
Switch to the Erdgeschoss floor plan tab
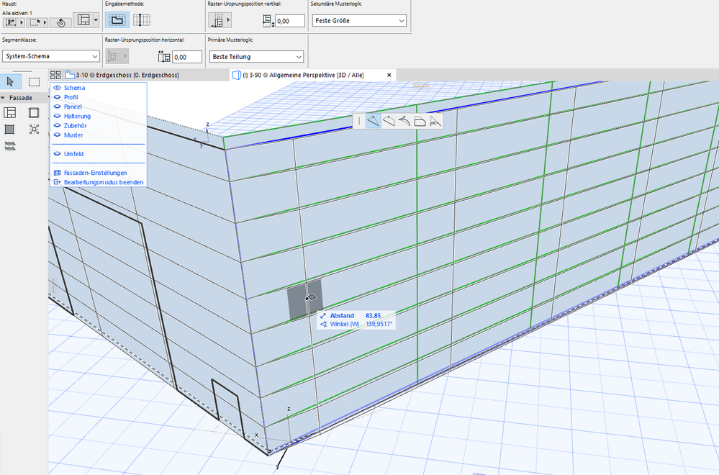pos(126,75)
